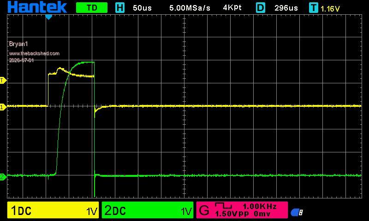Open the 1.16V trigger level value
The image size is (369, 221).
pos(330,9)
